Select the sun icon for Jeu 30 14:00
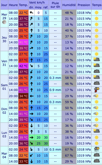The height and width of the screenshot is (165, 102). [x=97, y=42]
